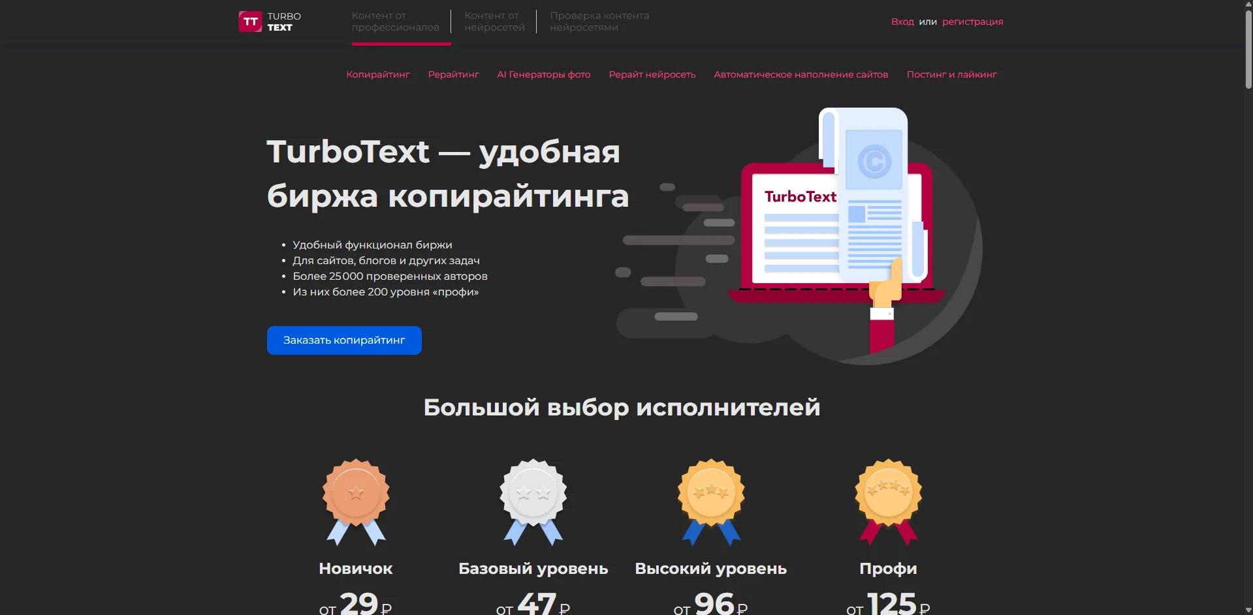Click the Профи medal with red ribbon

(889, 502)
